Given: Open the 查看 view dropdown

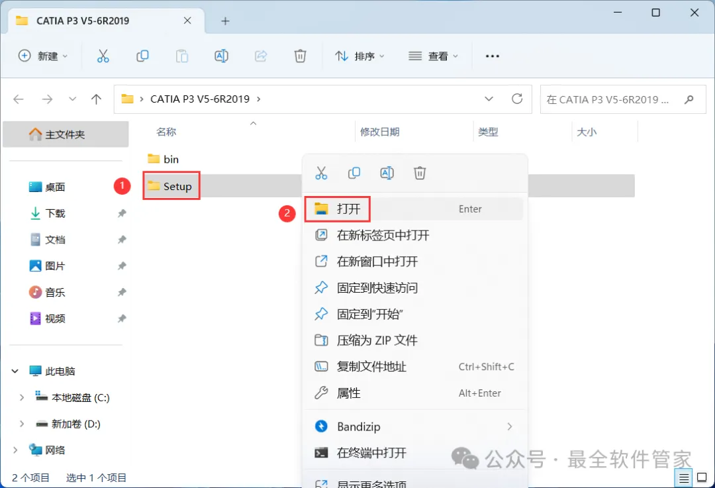Looking at the screenshot, I should [433, 56].
